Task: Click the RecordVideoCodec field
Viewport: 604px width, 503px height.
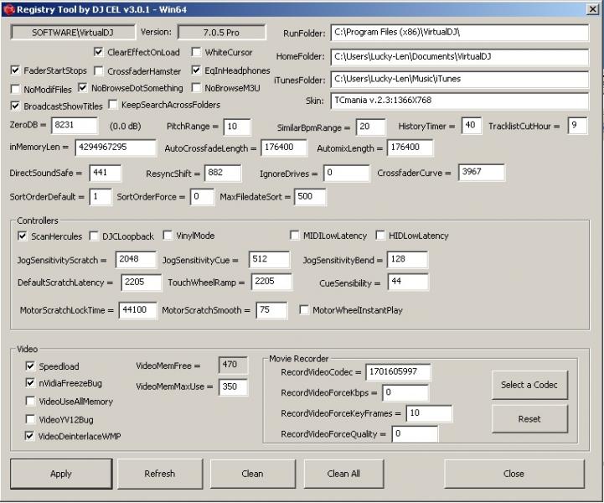Action: 398,372
